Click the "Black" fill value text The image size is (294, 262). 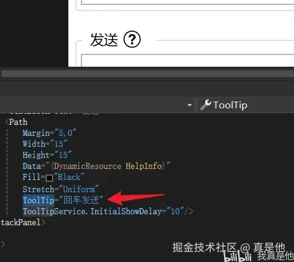[x=69, y=177]
